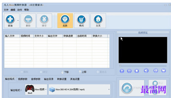Switch to the 音频参数 tab
Screen dimensions: 171x98
pyautogui.click(x=36, y=79)
